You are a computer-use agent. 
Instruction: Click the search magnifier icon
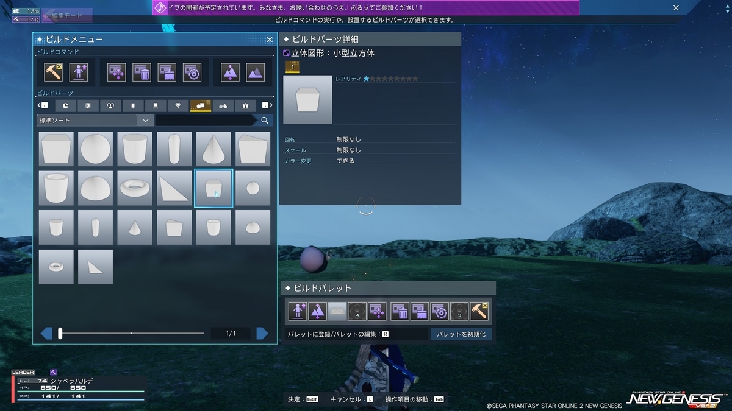point(265,121)
